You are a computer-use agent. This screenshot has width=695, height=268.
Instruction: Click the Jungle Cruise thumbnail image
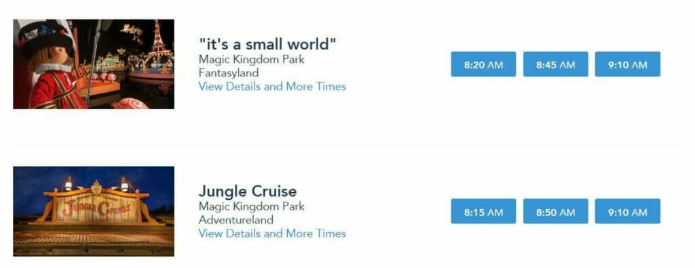[x=94, y=211]
